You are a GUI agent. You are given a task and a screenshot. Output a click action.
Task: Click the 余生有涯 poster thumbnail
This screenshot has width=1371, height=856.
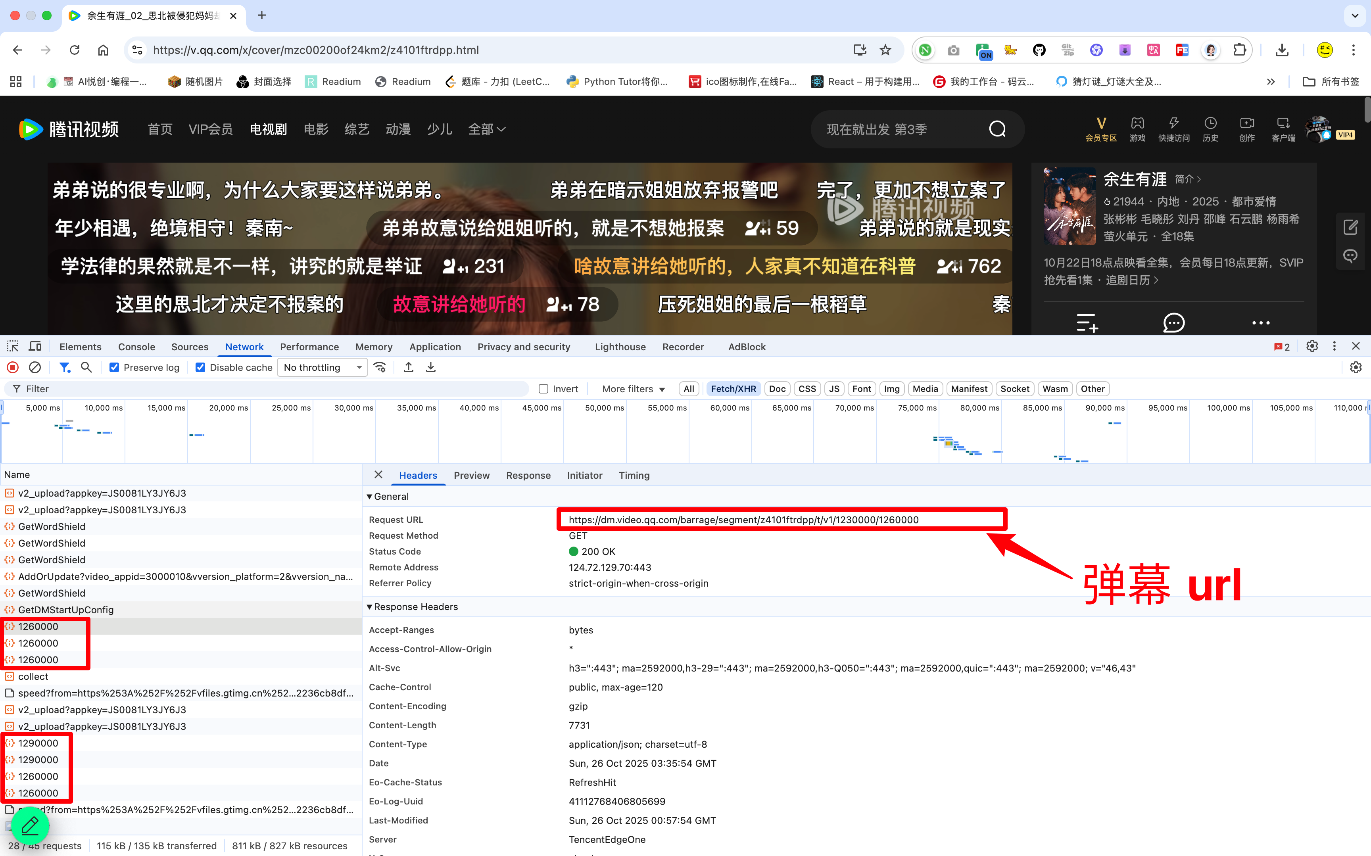tap(1069, 206)
